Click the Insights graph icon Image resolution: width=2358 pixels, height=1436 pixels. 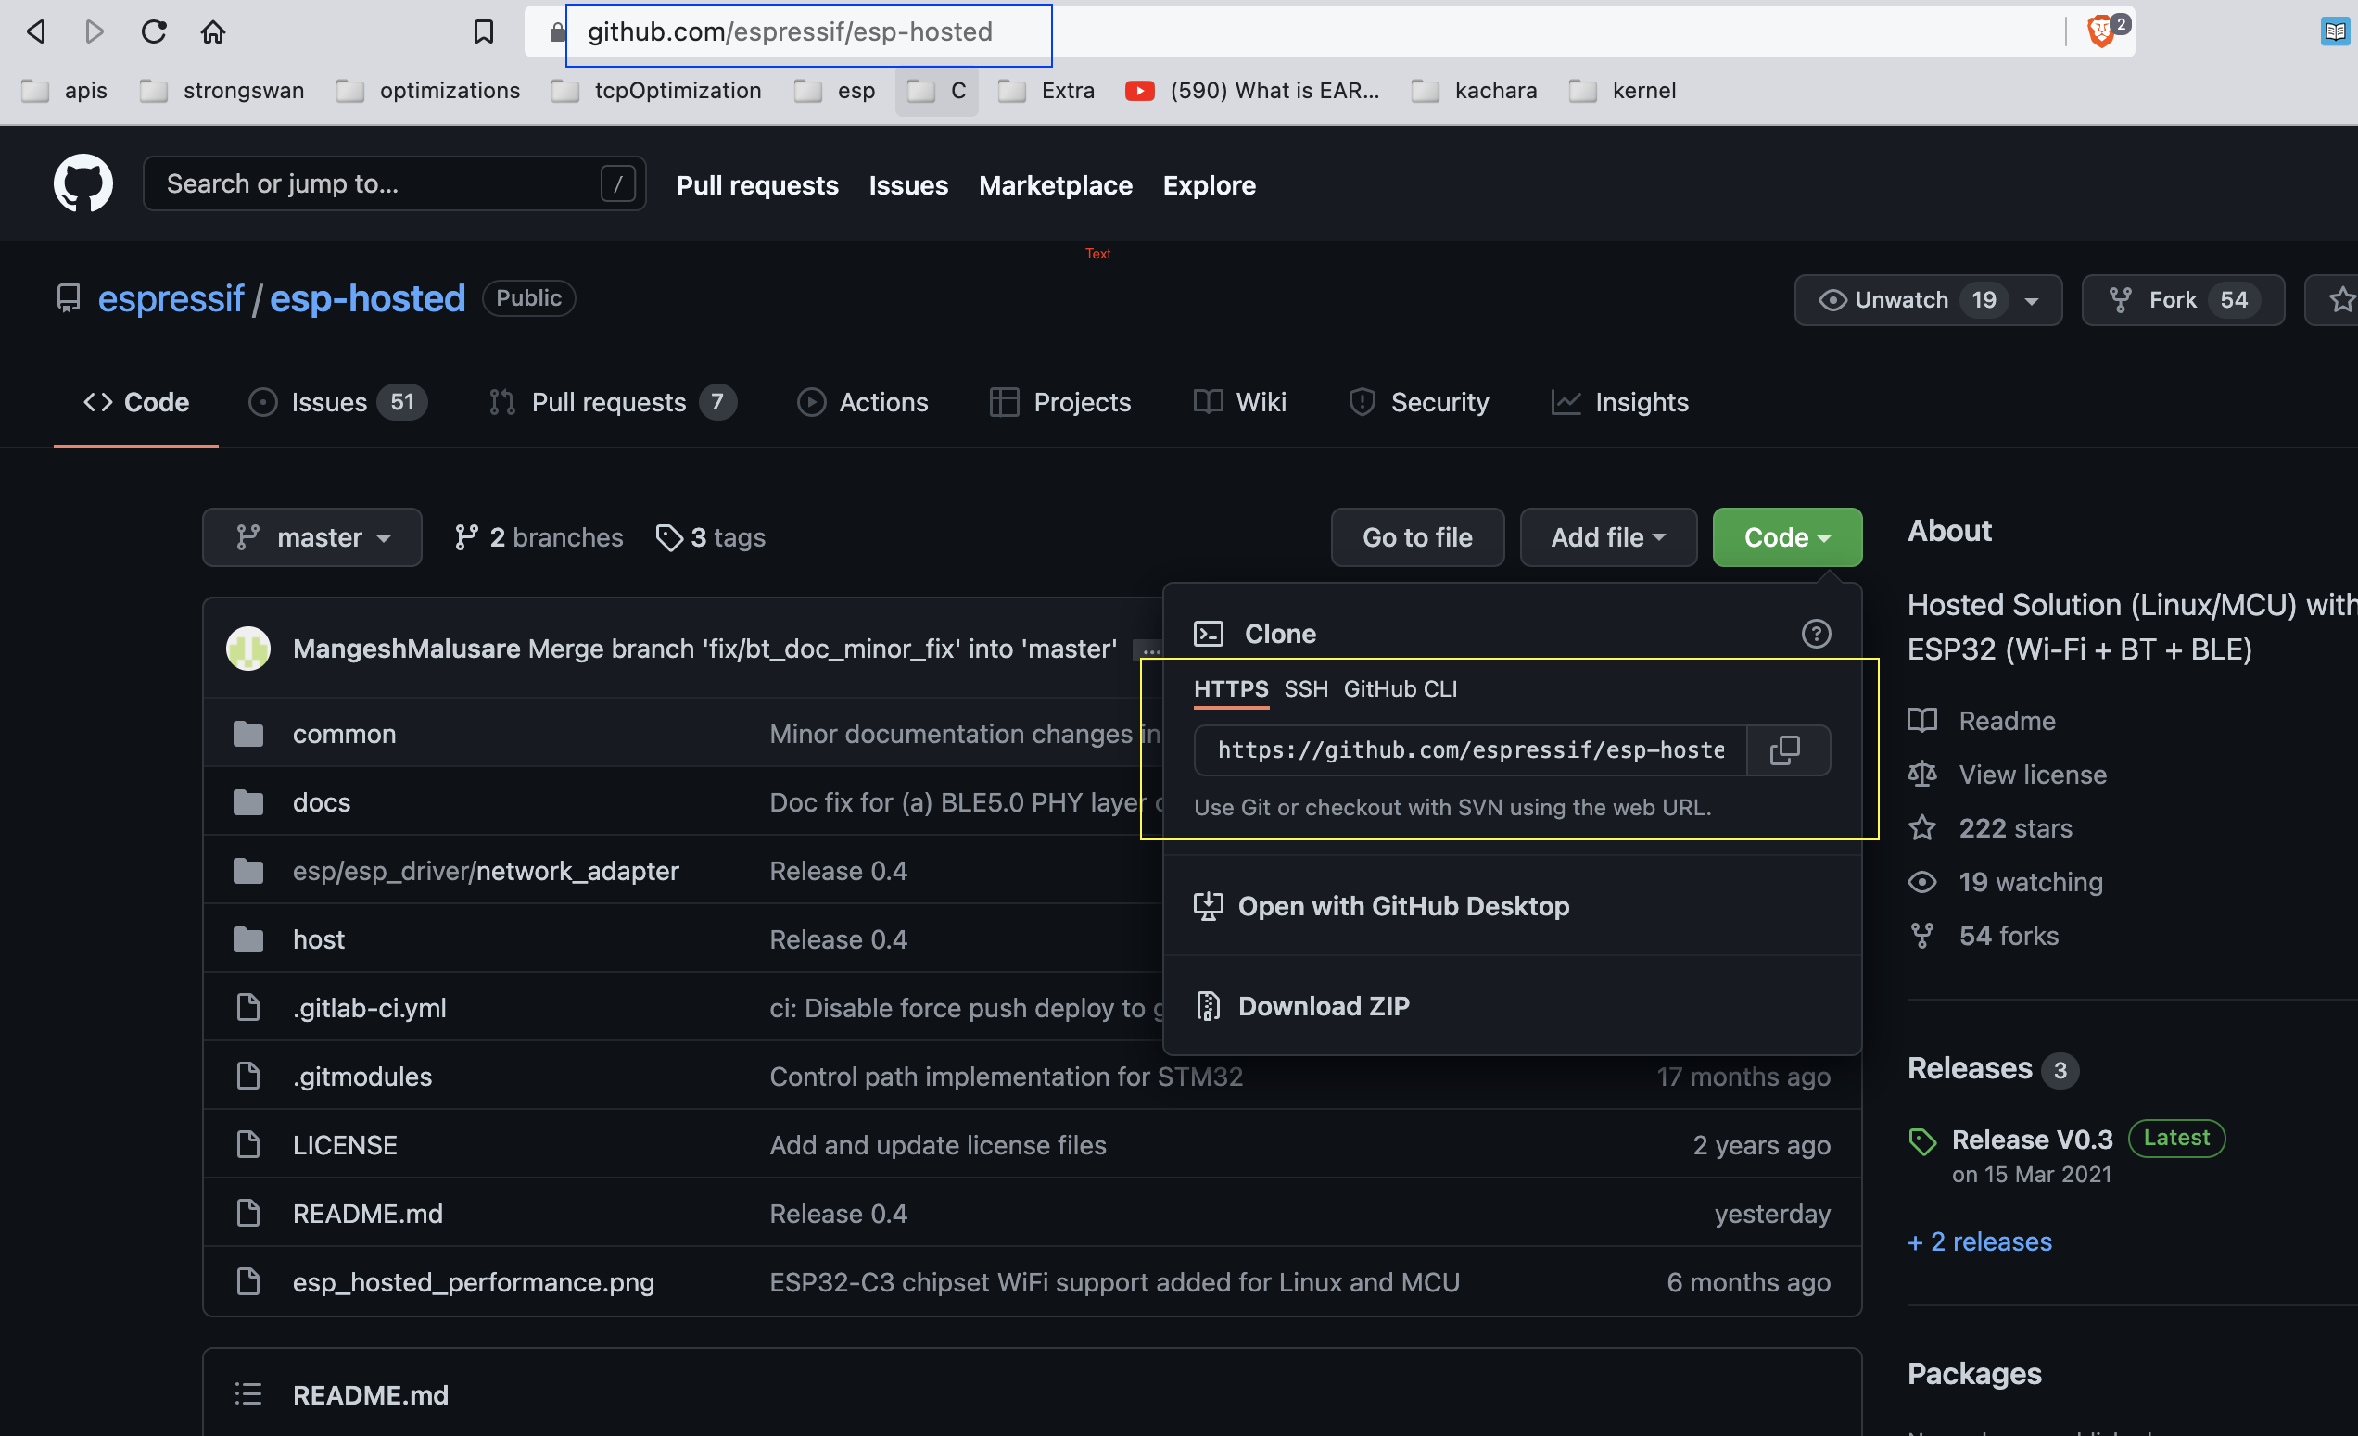pos(1566,402)
